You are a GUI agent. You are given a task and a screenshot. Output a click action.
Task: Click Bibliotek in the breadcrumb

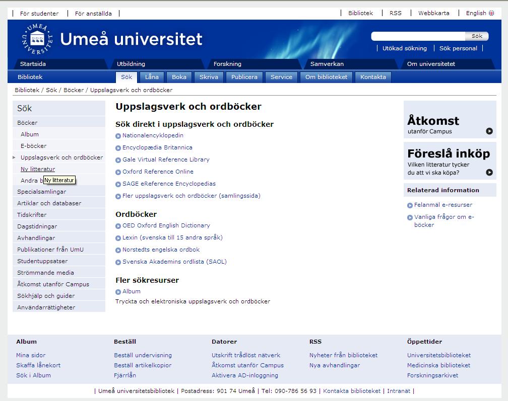[x=27, y=90]
